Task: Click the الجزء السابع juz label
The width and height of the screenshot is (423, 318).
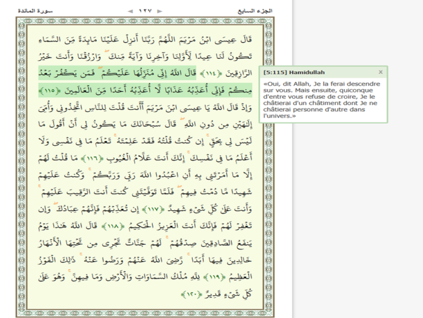Action: pos(255,11)
